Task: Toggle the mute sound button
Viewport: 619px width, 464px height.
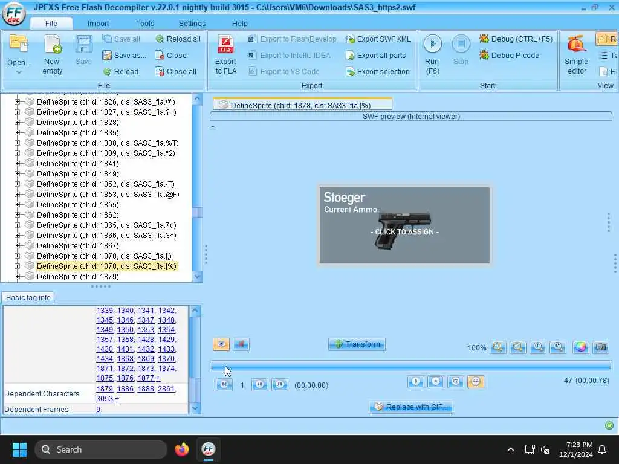Action: [x=241, y=344]
